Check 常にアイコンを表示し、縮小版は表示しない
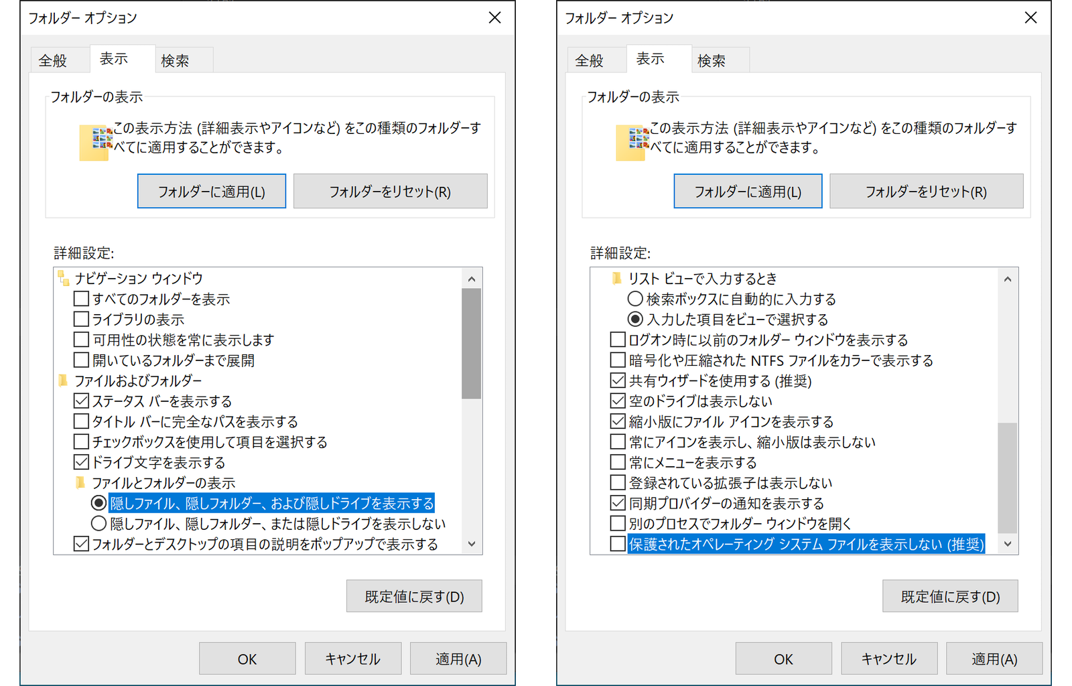The image size is (1072, 686). click(618, 441)
